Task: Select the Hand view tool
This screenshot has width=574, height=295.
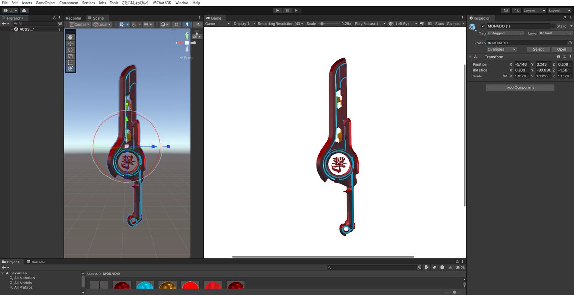Action: (70, 37)
